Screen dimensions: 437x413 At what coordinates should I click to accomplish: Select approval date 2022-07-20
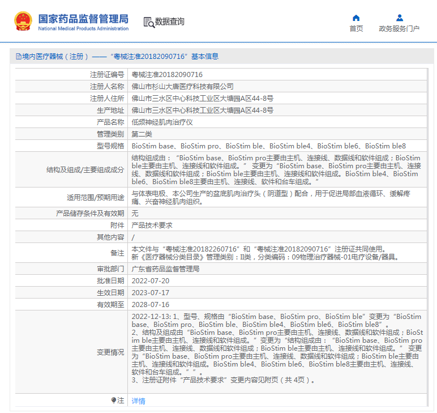pos(151,281)
